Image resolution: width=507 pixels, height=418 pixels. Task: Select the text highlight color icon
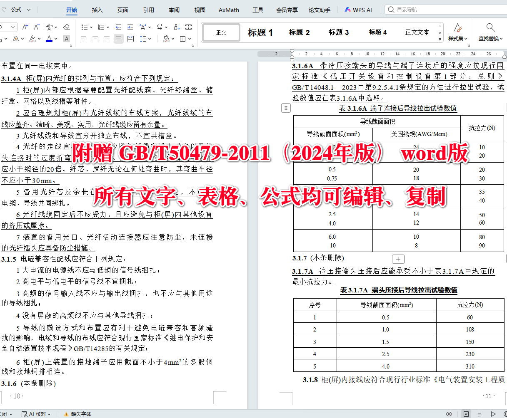pos(32,39)
